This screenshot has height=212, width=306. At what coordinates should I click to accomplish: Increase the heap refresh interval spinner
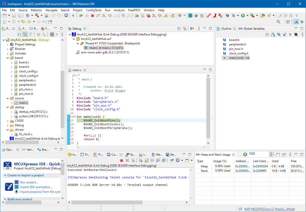[x=271, y=153]
